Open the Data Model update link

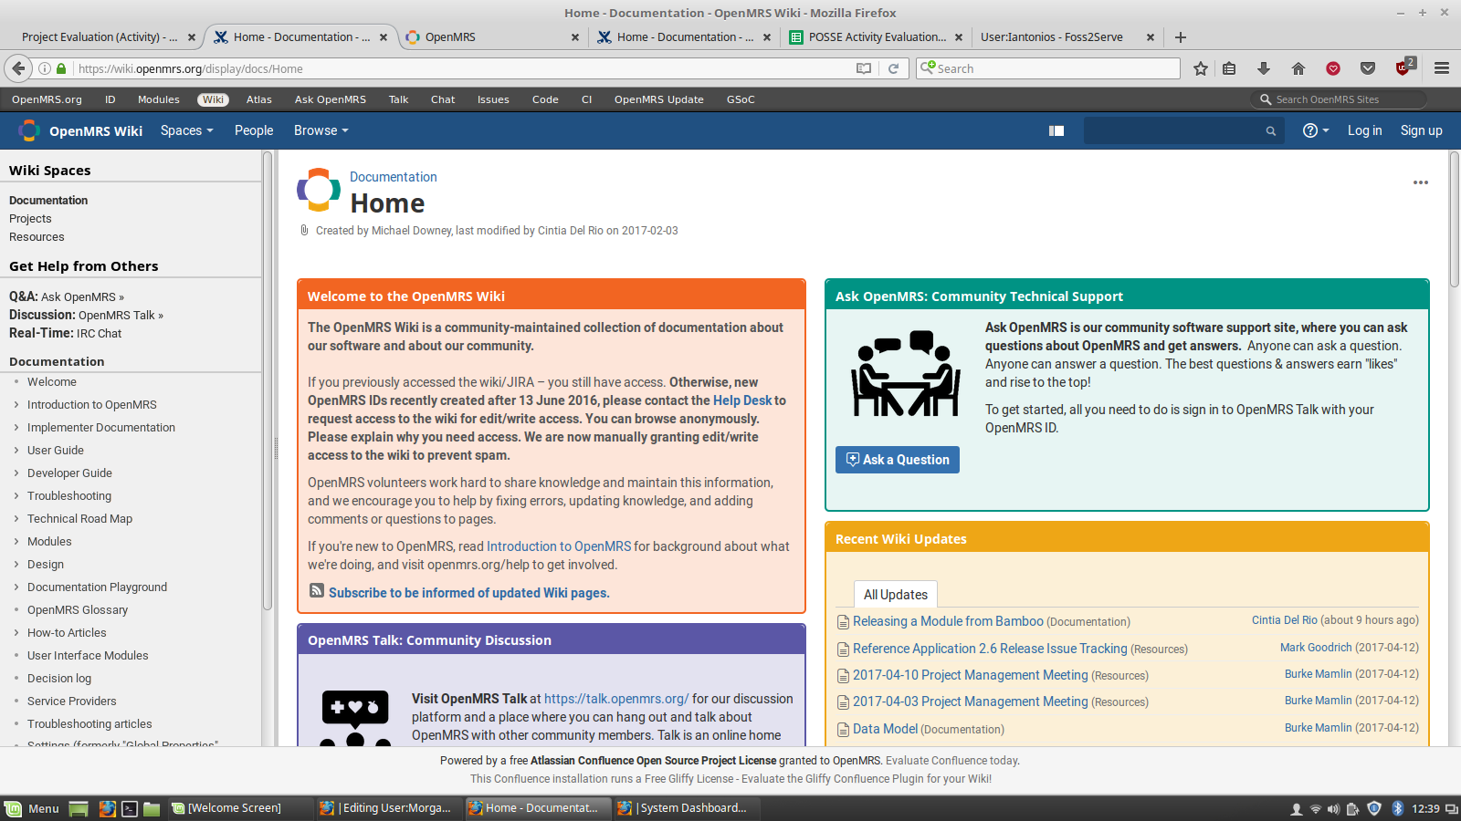[x=885, y=729]
